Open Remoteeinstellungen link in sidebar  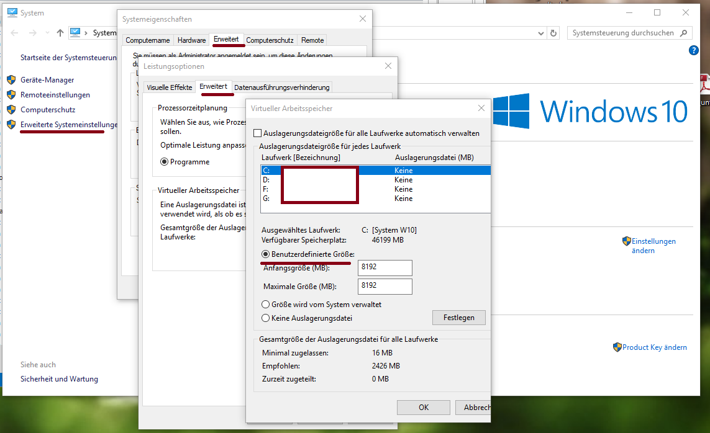[55, 95]
